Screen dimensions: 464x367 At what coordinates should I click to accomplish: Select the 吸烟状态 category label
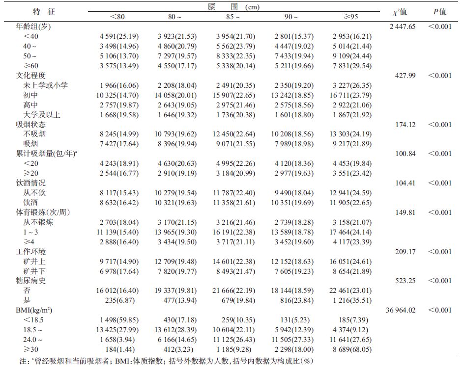tap(32, 125)
